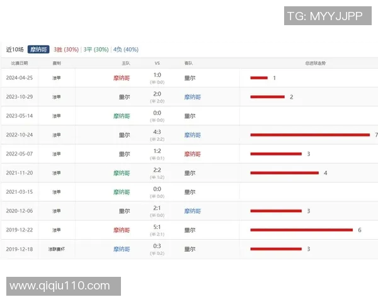Click the VS column header

(x=157, y=63)
